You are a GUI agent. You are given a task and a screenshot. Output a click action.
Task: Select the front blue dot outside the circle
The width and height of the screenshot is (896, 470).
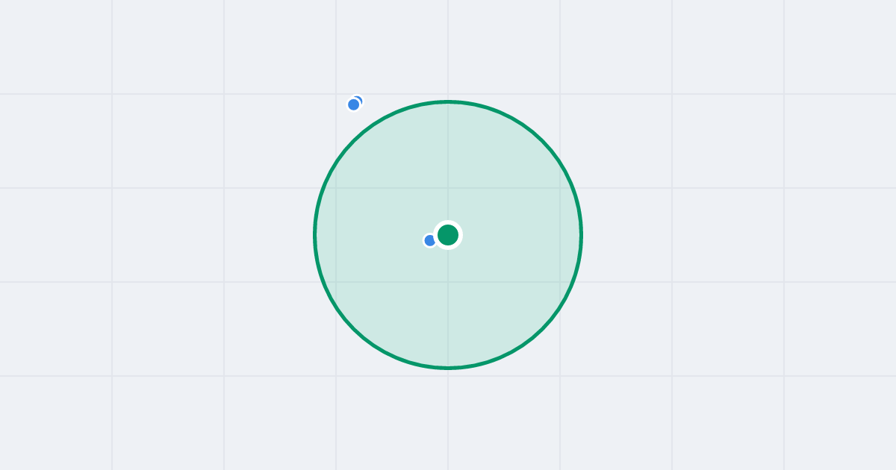click(354, 104)
